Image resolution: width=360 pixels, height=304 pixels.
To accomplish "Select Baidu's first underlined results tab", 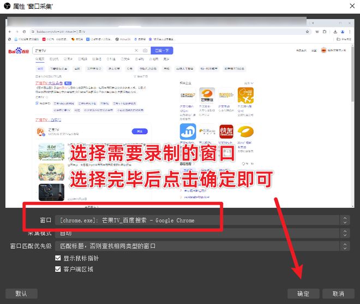I will pyautogui.click(x=40, y=59).
